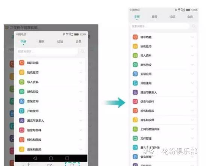This screenshot has height=166, width=206.
Task: Tap the yellow 玩机技巧 icon in right screenshot
Action: tap(135, 46)
